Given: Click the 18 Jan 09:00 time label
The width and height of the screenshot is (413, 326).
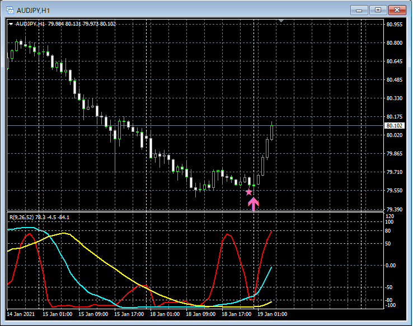Looking at the screenshot, I should click(201, 314).
